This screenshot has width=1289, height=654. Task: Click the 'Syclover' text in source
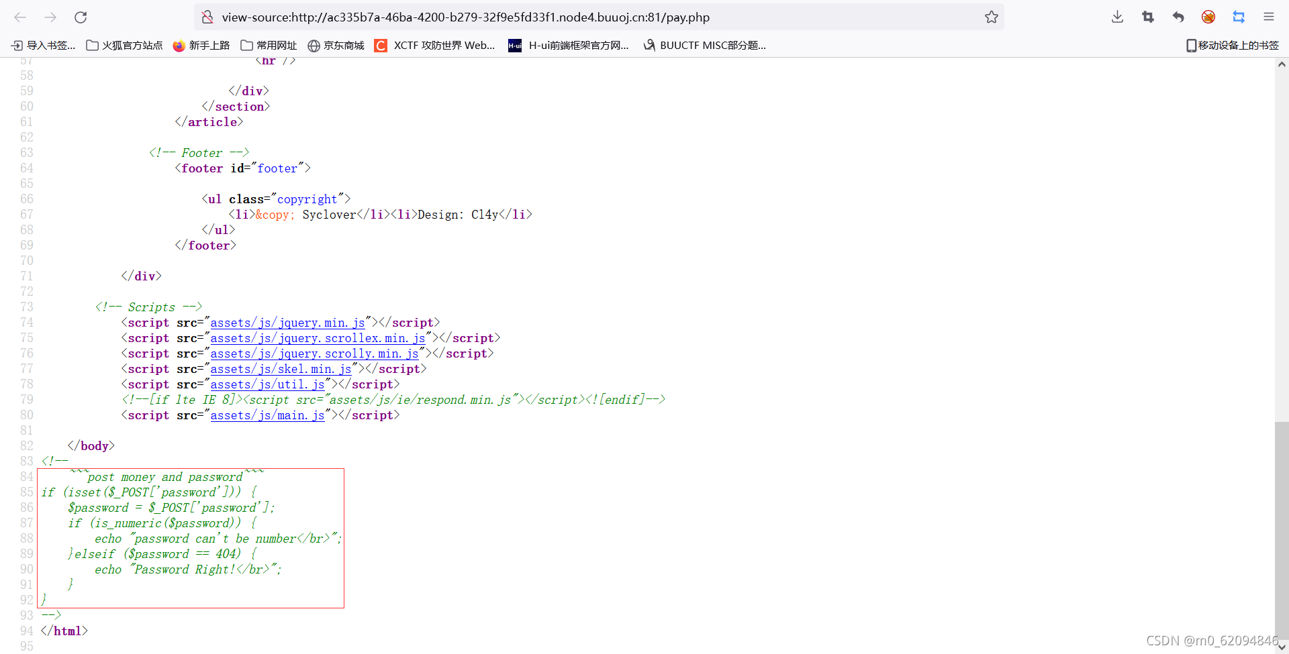(329, 215)
